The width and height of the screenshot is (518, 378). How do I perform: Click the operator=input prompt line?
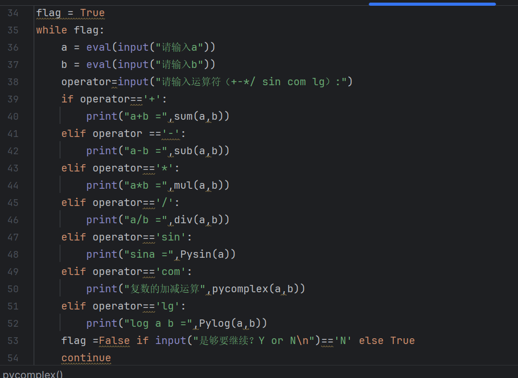207,82
